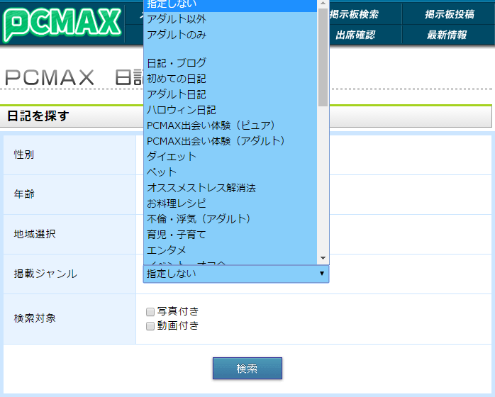The height and width of the screenshot is (397, 495).
Task: Click dropdown list scroll down arrow
Action: (323, 258)
